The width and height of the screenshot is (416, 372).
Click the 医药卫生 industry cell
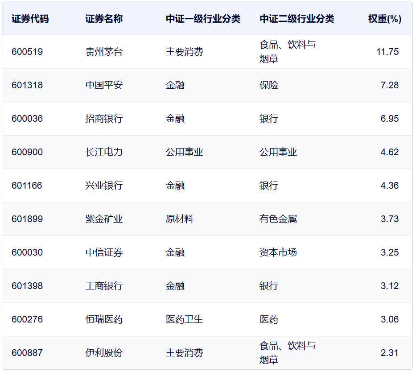(x=185, y=319)
